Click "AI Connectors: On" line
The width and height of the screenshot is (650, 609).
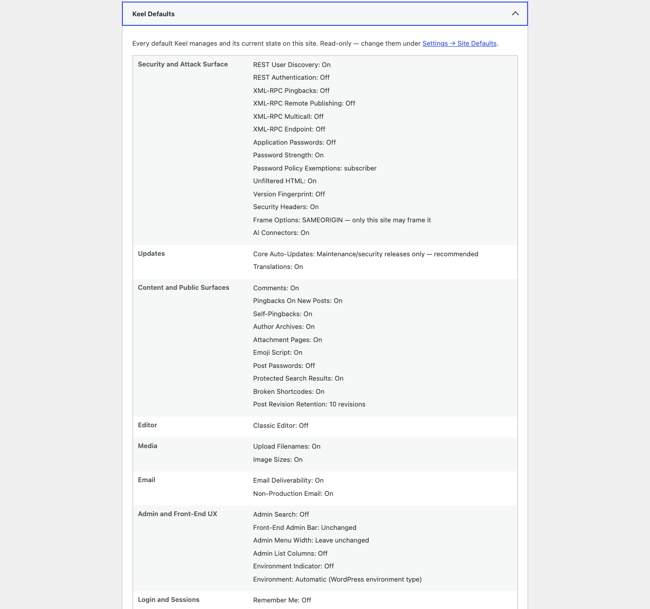[281, 233]
